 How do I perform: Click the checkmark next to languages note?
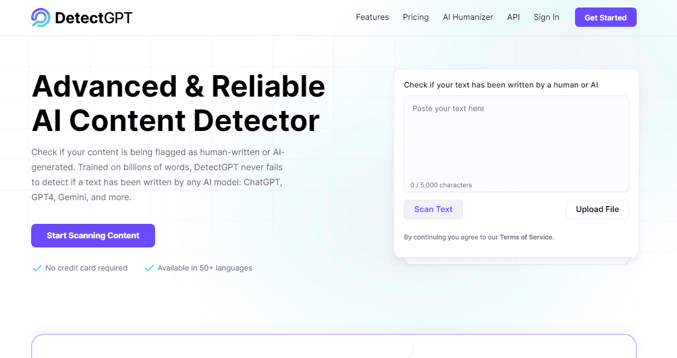(149, 268)
